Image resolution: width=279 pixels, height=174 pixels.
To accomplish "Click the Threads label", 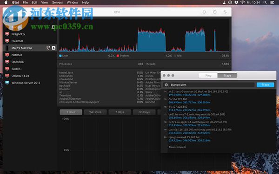I will pos(150,64).
